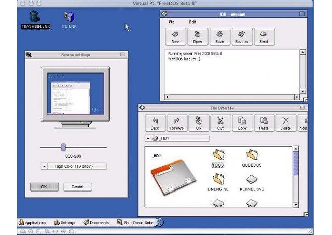The height and width of the screenshot is (235, 332).
Task: Click the New icon in Edit window
Action: coord(175,37)
